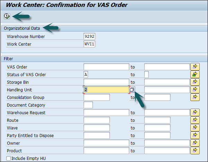Focus the Work Center input field
This screenshot has height=162, width=208.
coord(89,44)
